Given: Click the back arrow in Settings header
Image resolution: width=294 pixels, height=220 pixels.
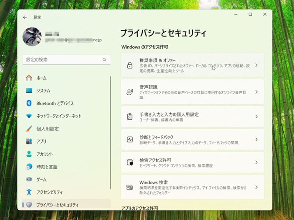Looking at the screenshot, I should click(25, 17).
